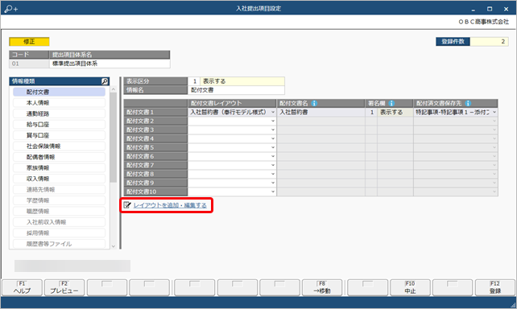Click F2 プレビュー button
This screenshot has height=309, width=517.
(64, 287)
